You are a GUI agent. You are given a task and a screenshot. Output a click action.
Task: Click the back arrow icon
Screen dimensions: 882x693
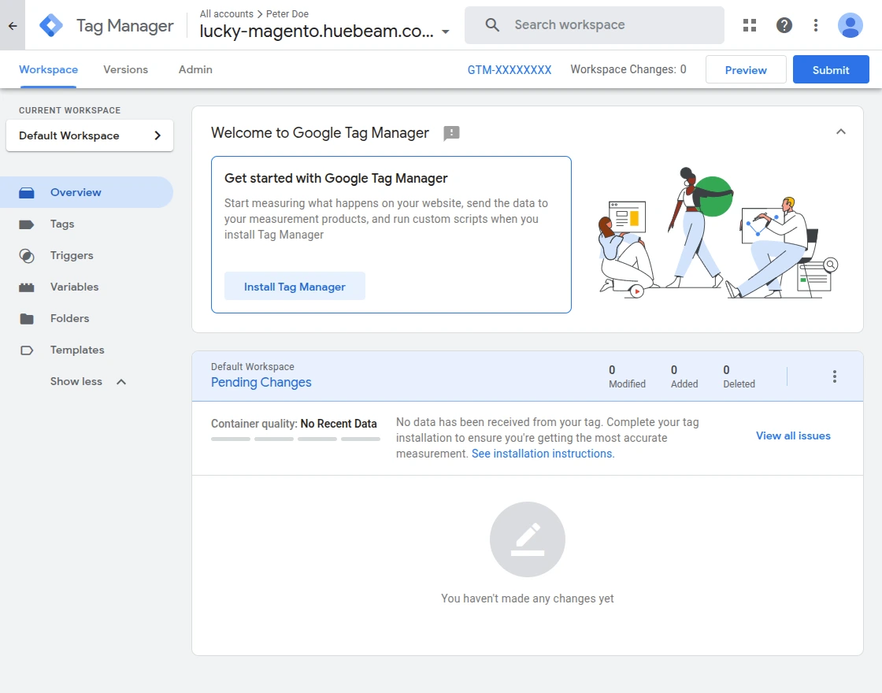tap(13, 25)
